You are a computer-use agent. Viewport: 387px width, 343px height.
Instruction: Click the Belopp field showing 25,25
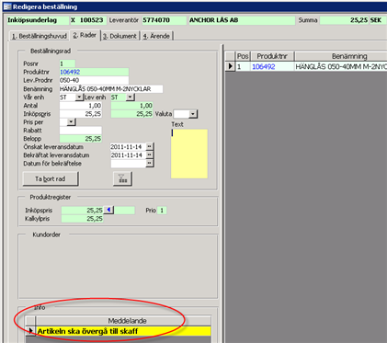[81, 139]
